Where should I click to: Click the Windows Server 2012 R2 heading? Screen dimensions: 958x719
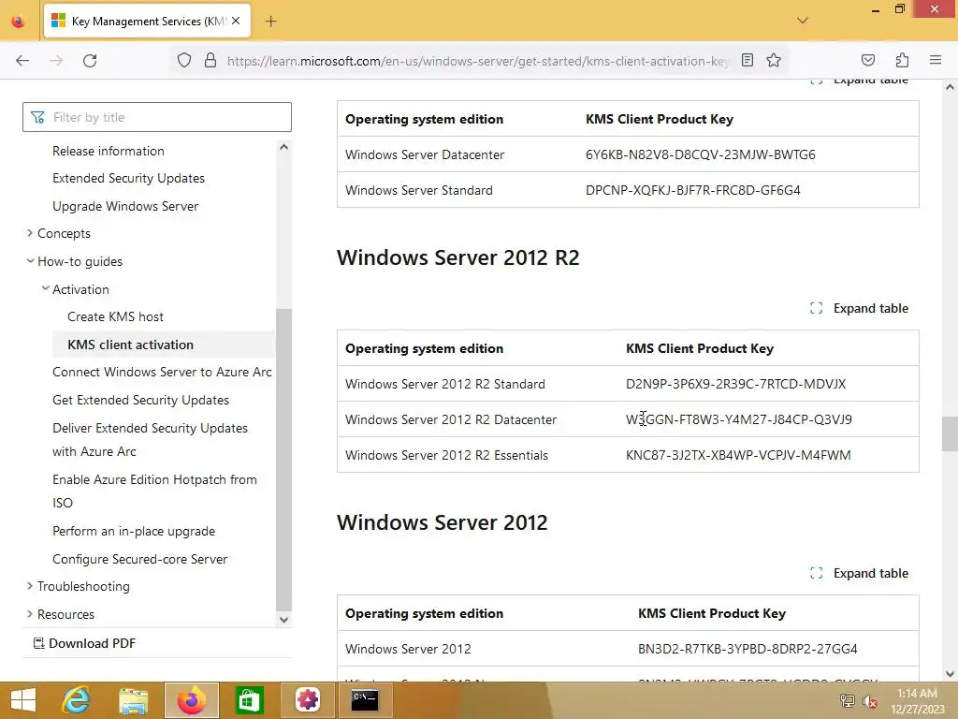click(457, 257)
